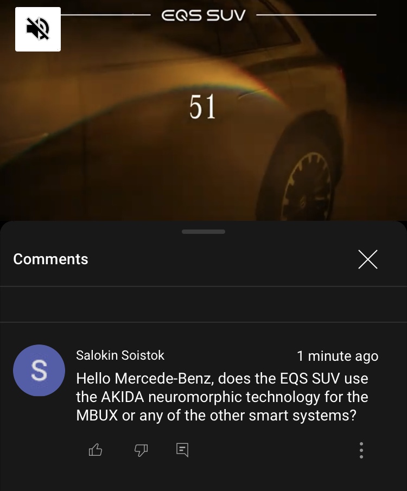This screenshot has height=491, width=407.
Task: Close the Comments panel
Action: tap(368, 259)
